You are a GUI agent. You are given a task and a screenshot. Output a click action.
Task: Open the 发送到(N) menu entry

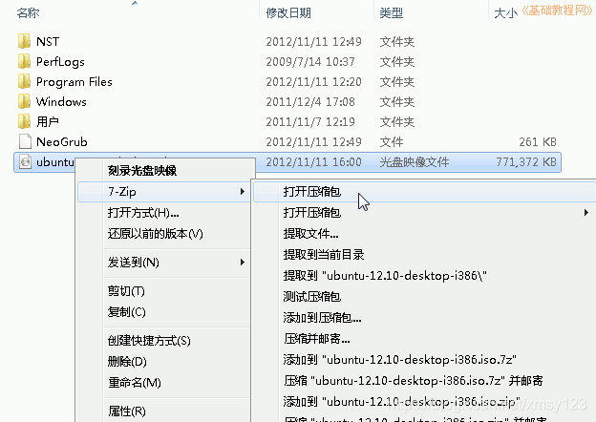pyautogui.click(x=134, y=263)
